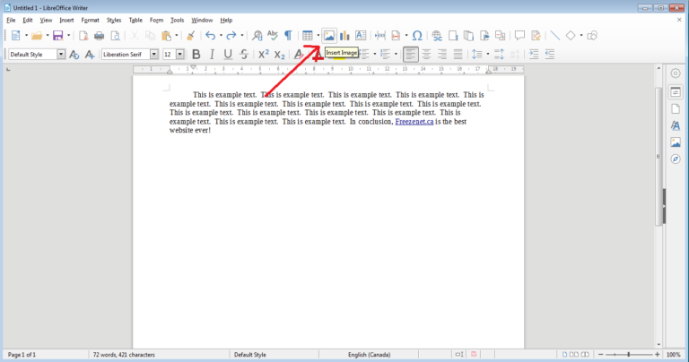Screen dimensions: 689x362
Task: Open the Liberation Serif font name dropdown
Action: tap(153, 55)
